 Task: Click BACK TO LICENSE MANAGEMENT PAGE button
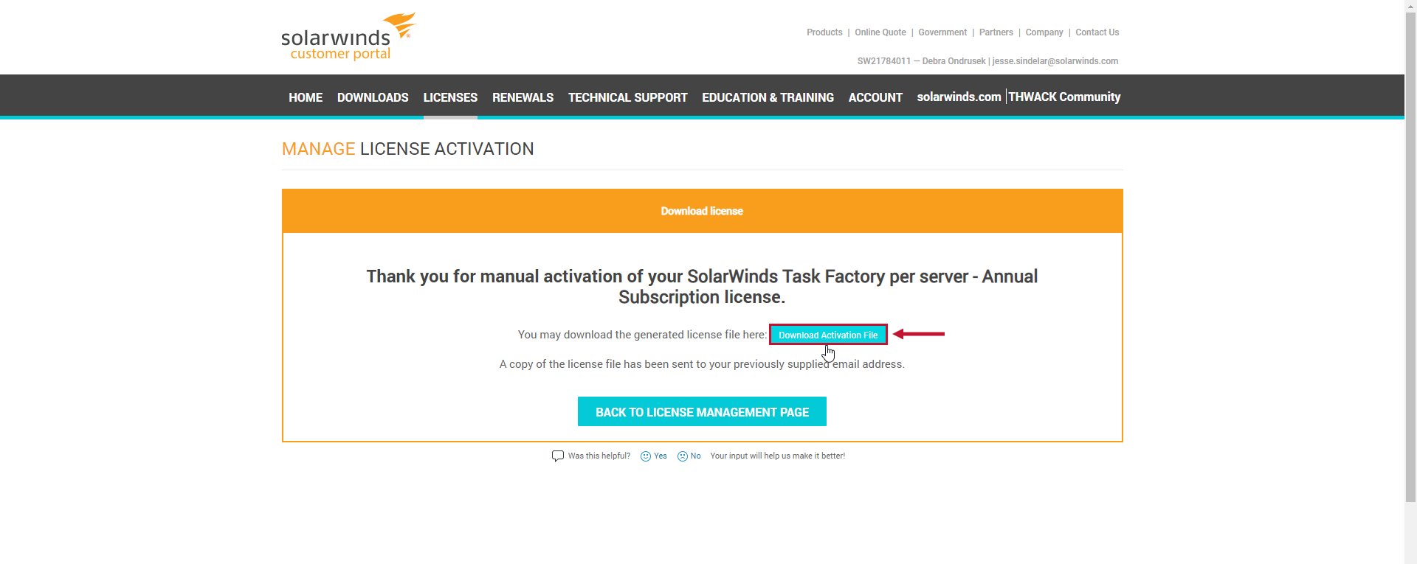pyautogui.click(x=702, y=411)
